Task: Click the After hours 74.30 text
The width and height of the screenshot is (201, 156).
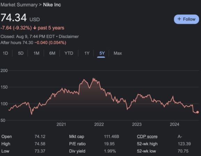Action: (17, 42)
